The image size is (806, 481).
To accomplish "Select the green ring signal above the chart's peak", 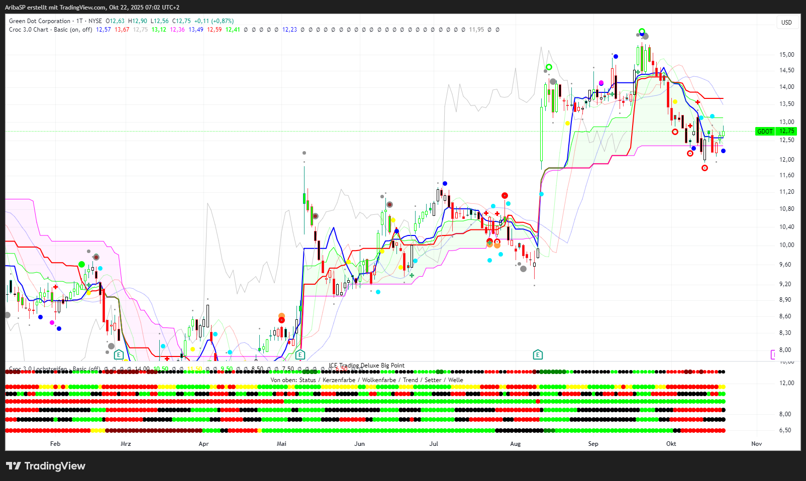I will [x=642, y=32].
